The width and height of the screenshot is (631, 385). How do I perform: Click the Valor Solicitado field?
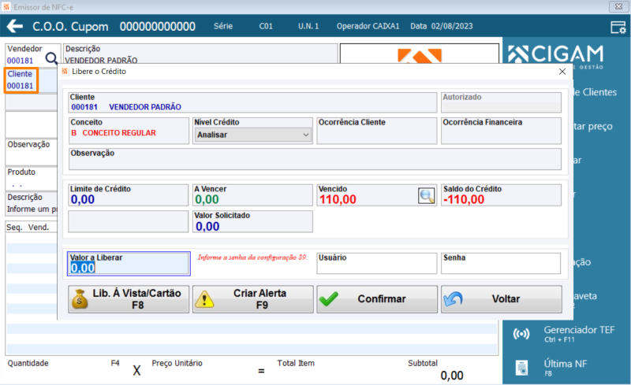click(x=252, y=221)
